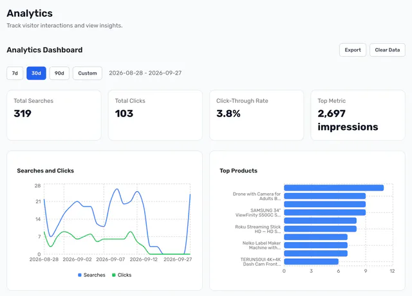Click the Drone with Camera for Adults label
The height and width of the screenshot is (296, 412).
[257, 196]
